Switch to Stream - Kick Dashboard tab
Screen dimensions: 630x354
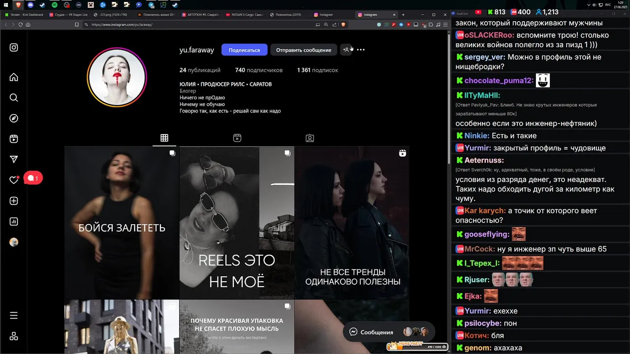[24, 15]
